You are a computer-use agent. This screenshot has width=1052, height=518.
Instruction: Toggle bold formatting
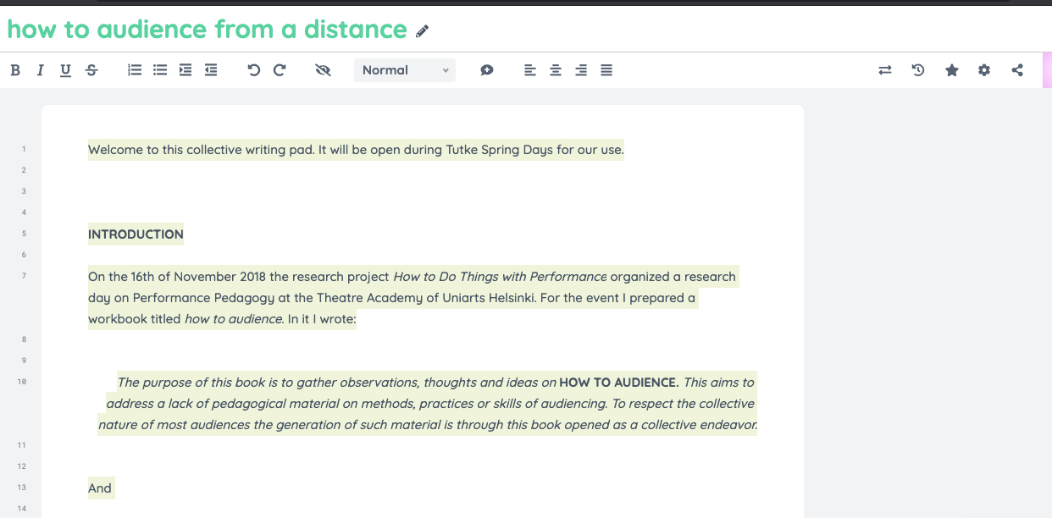(15, 70)
